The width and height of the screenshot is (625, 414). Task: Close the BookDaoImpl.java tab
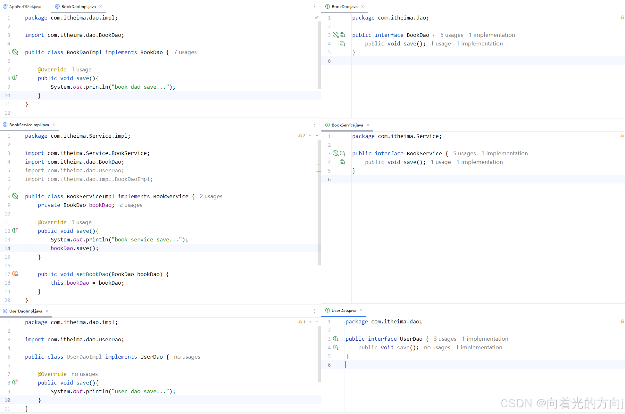pyautogui.click(x=101, y=6)
